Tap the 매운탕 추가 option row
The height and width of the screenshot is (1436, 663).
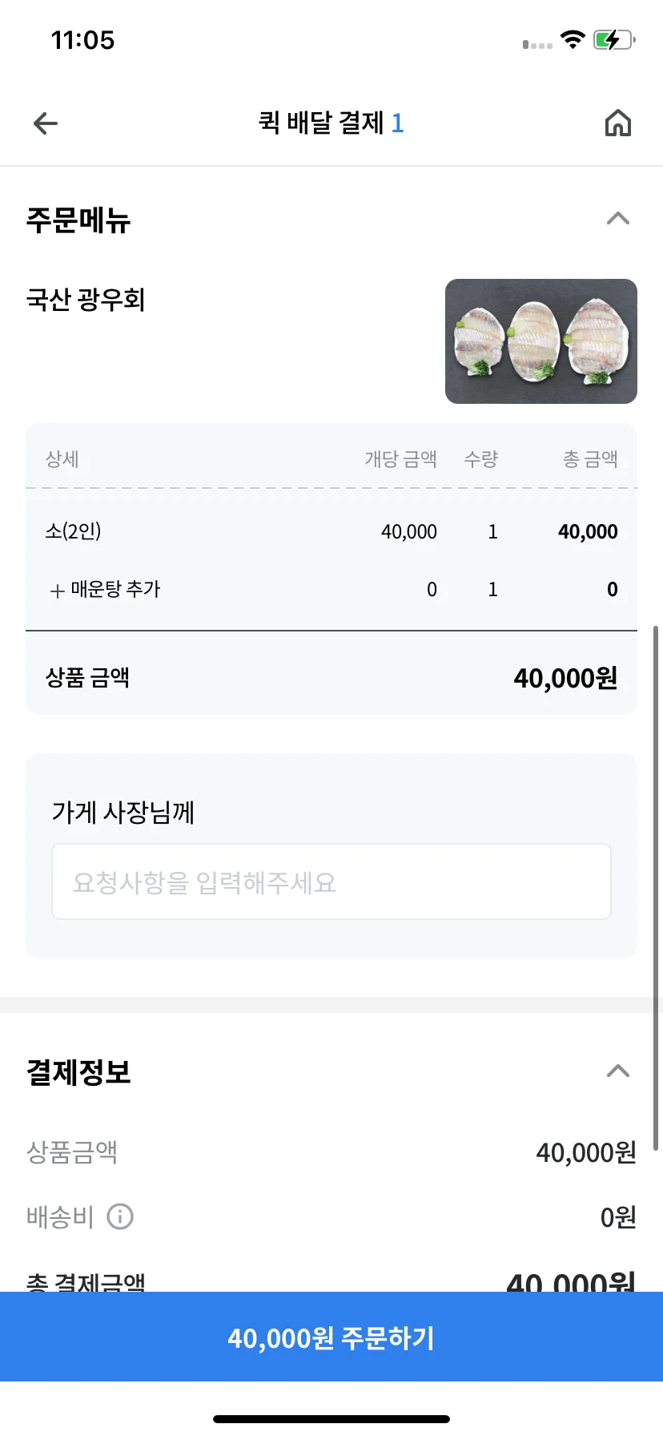pos(331,590)
